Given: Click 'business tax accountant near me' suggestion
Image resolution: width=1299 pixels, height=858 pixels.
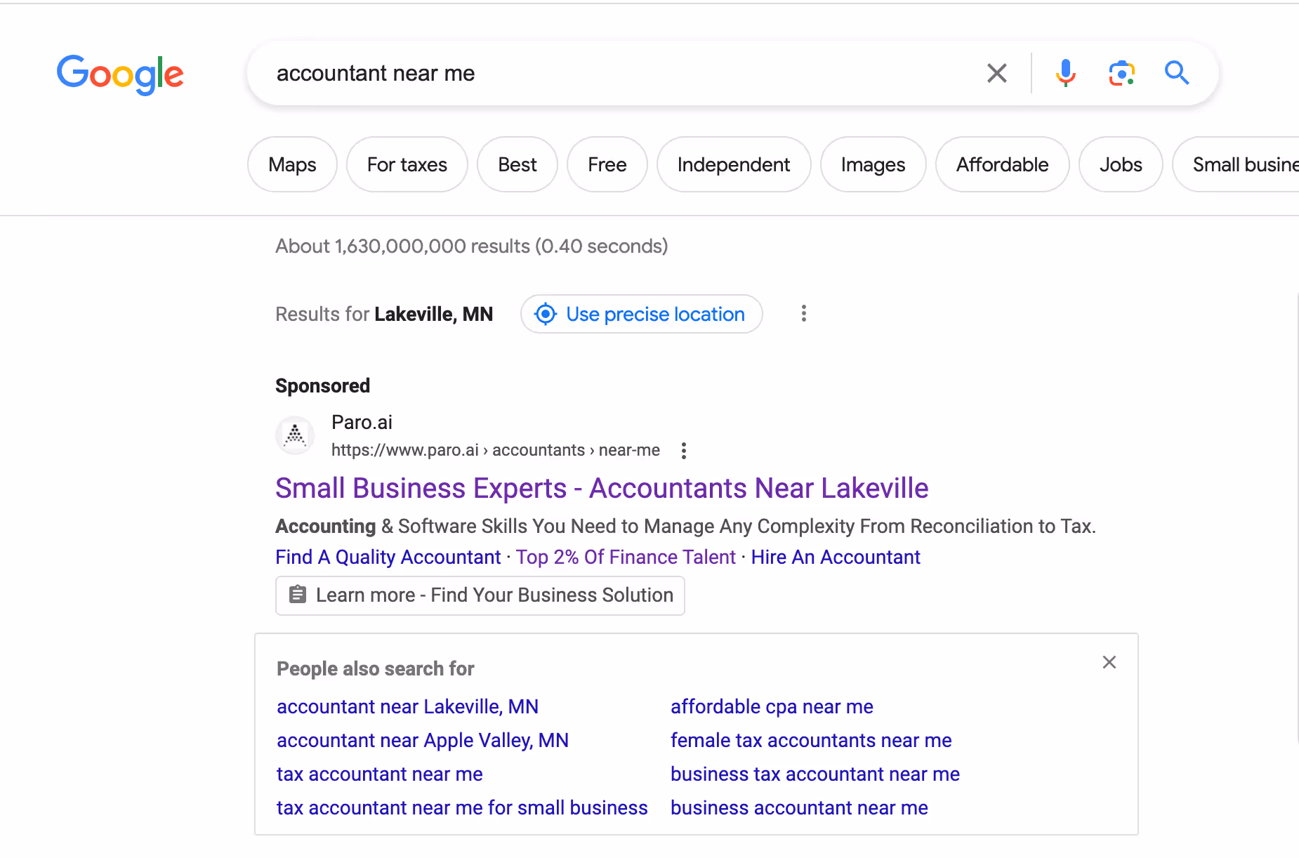Looking at the screenshot, I should pos(815,774).
